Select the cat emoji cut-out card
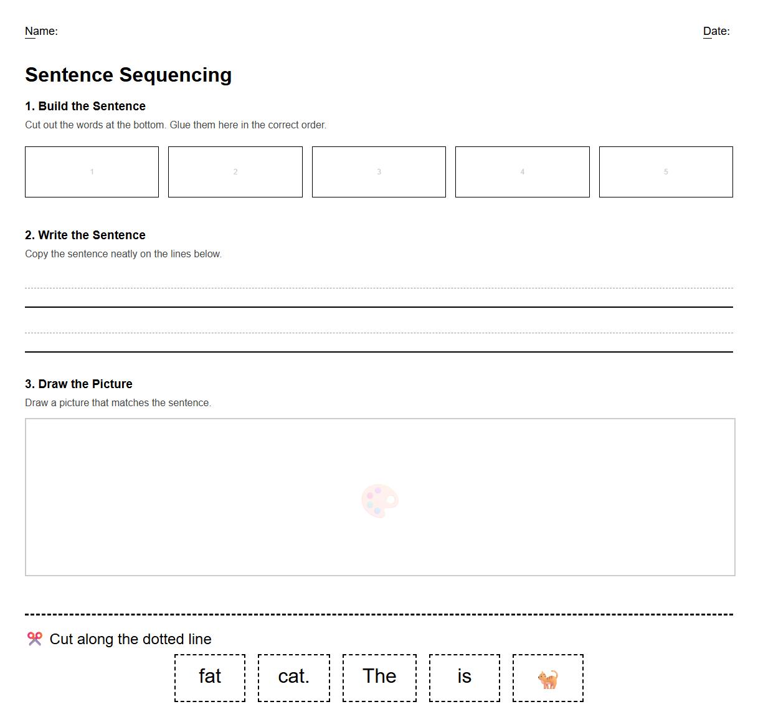758x727 pixels. tap(548, 678)
